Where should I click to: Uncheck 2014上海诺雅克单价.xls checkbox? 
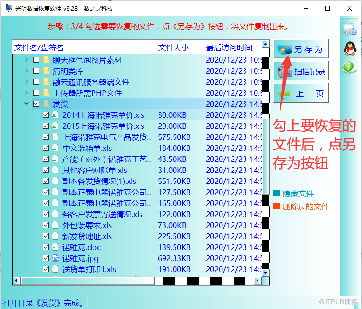coord(46,115)
